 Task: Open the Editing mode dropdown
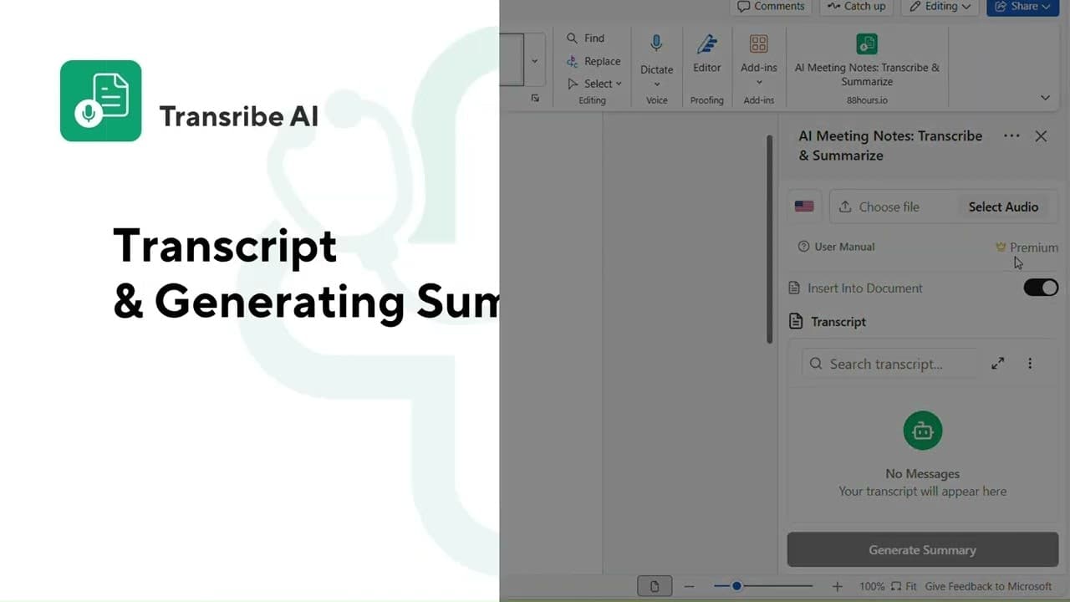940,6
